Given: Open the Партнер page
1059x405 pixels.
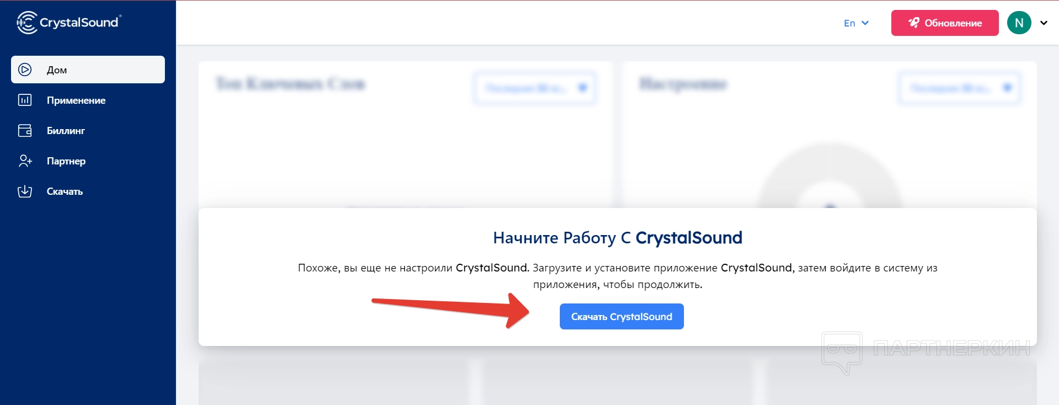Looking at the screenshot, I should (88, 161).
